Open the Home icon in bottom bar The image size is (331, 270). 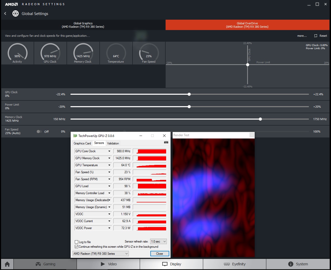click(7, 264)
